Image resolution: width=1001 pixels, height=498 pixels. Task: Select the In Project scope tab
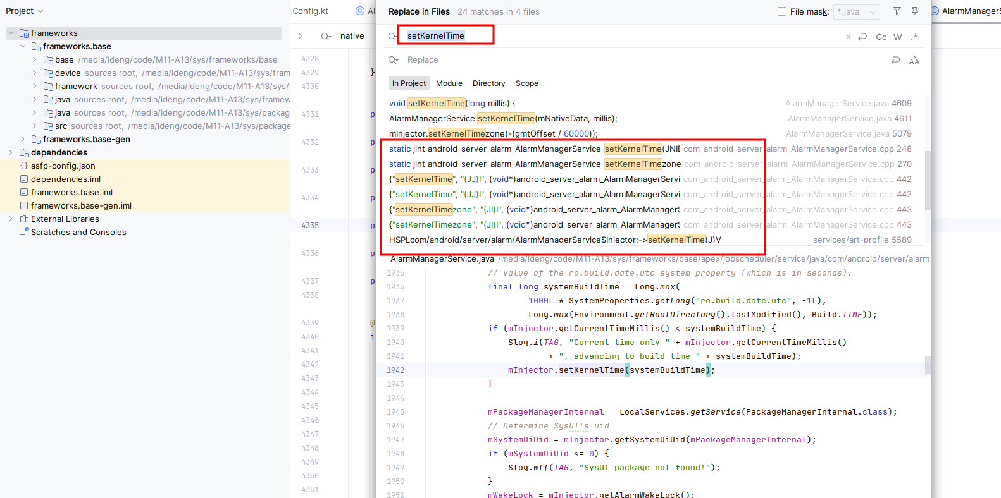click(x=409, y=83)
